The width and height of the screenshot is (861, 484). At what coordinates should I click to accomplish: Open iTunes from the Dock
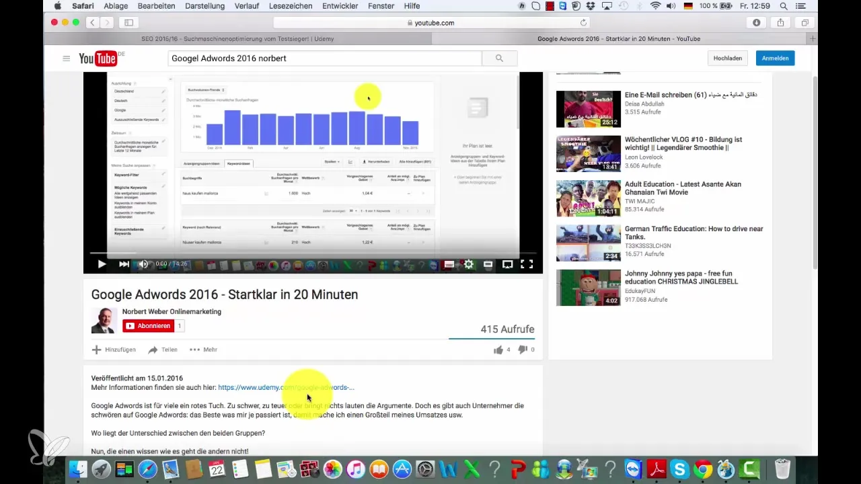click(x=355, y=469)
